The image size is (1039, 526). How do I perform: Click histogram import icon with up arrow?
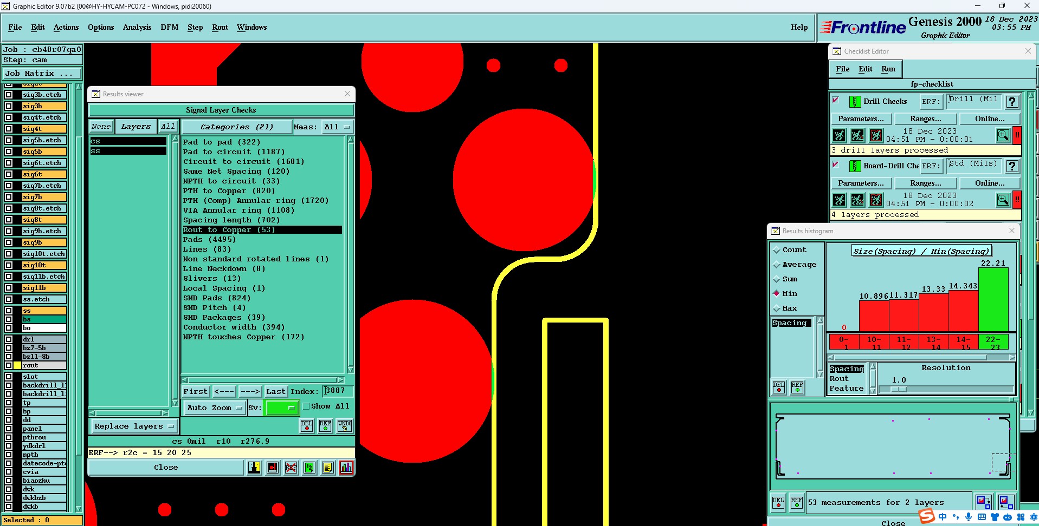[1005, 502]
